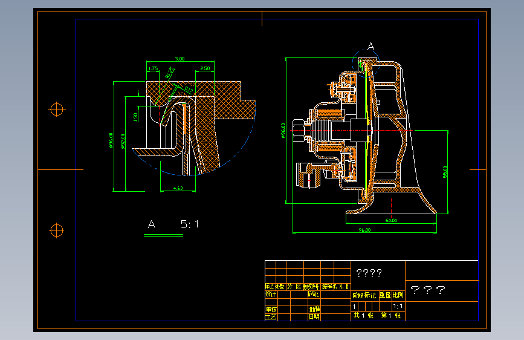Click the 1:1 scale value in the title block

pos(398,306)
